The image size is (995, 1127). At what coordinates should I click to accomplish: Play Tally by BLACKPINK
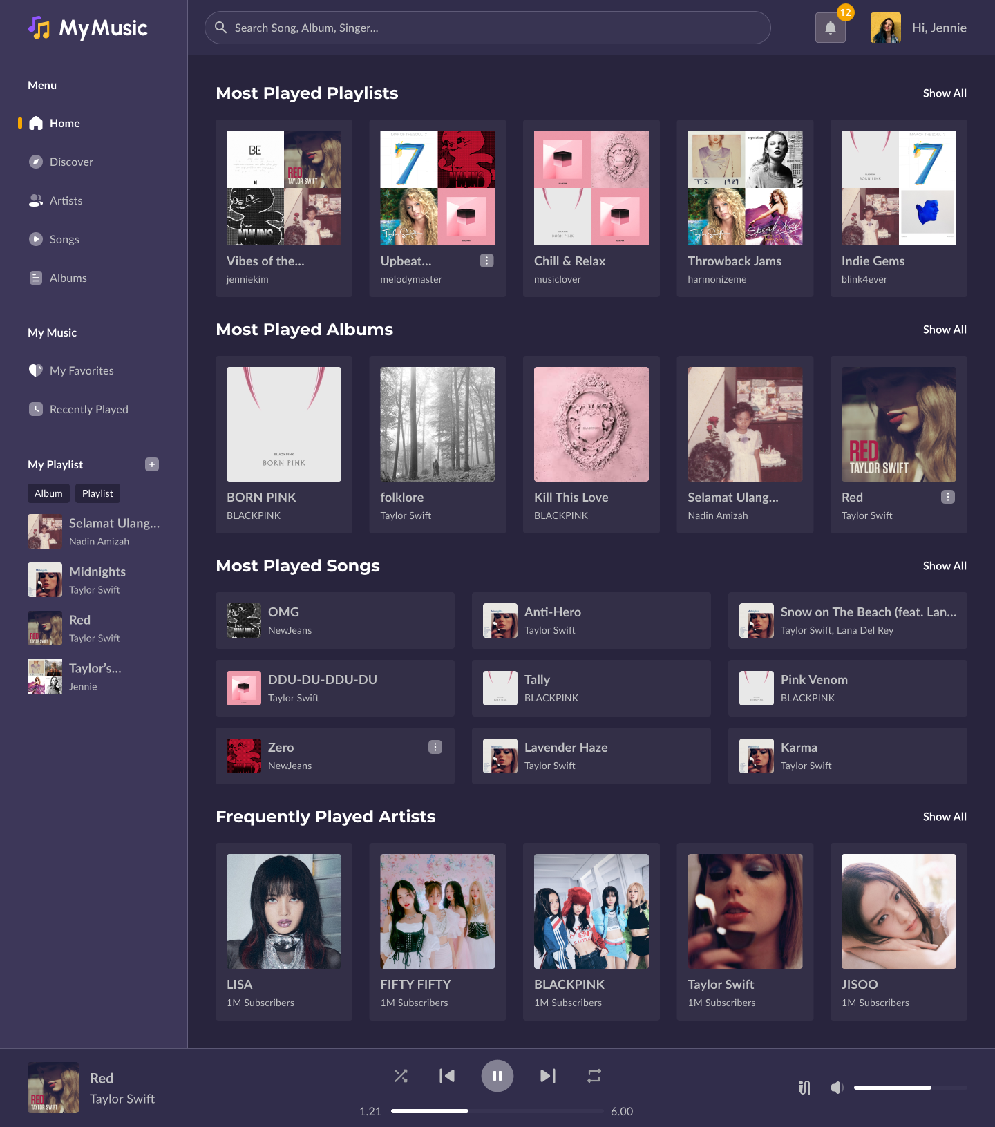pos(591,688)
